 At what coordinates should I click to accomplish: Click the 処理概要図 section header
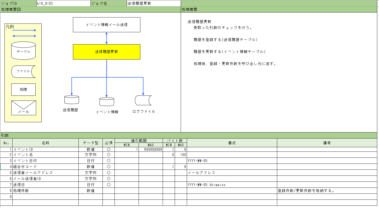pos(90,9)
